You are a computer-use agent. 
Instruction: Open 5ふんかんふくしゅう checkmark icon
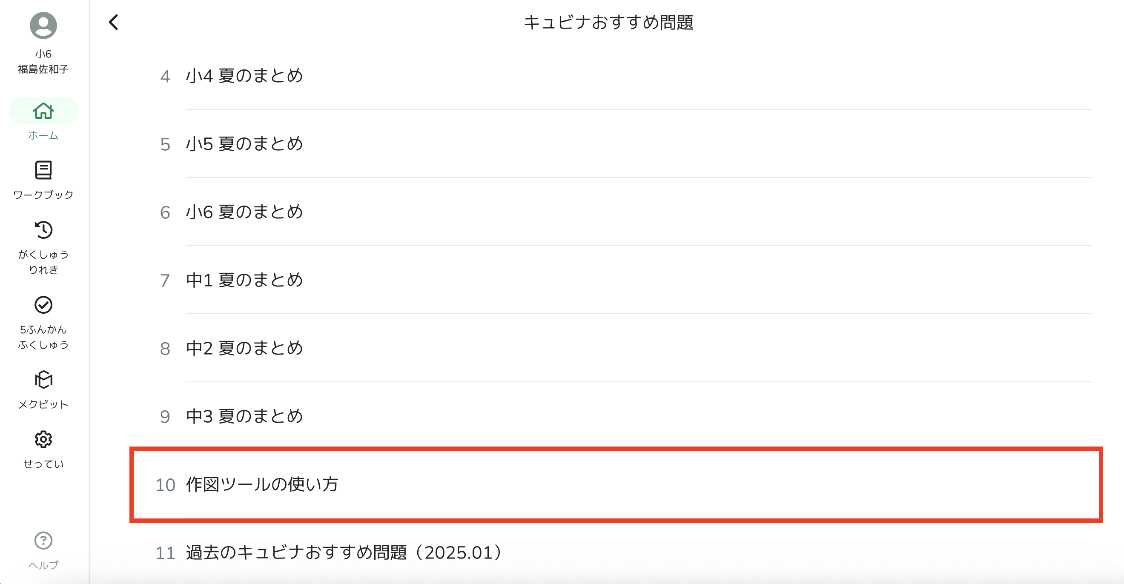pos(43,305)
